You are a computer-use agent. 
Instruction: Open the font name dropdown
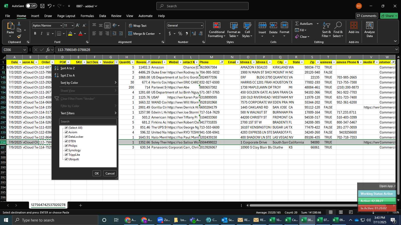click(x=61, y=25)
